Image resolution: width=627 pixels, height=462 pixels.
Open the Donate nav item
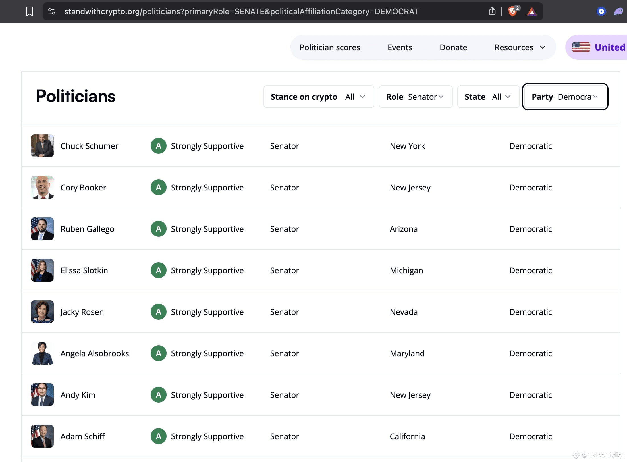(453, 47)
